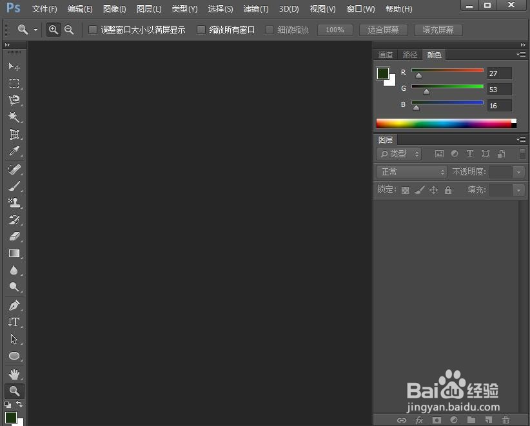Open the 类型 layer filter dropdown
Viewport: 530px width, 426px height.
click(399, 154)
